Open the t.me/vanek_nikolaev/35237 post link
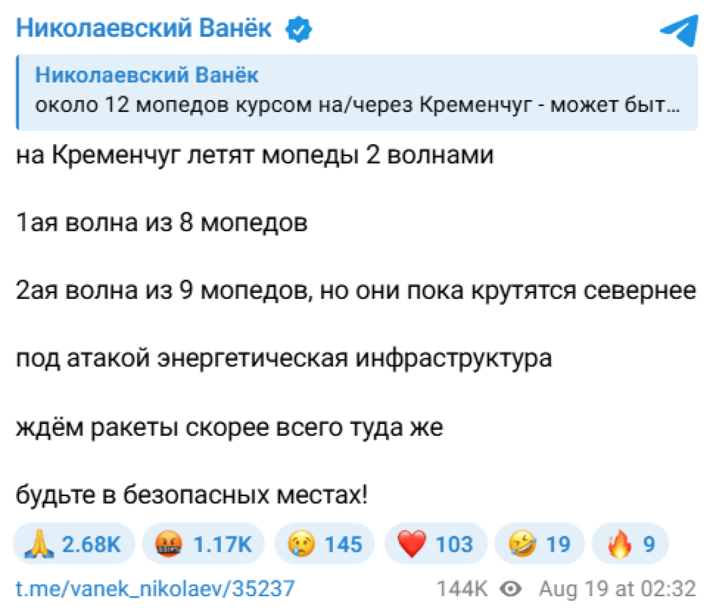The width and height of the screenshot is (713, 608). pyautogui.click(x=155, y=588)
